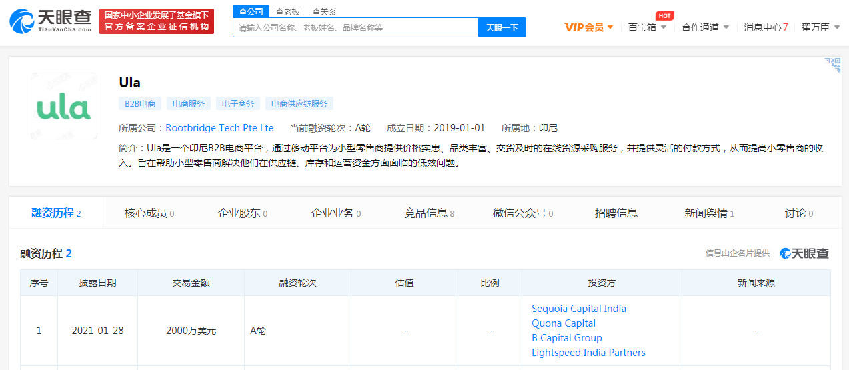Switch to the 融资历程 tab

click(56, 213)
